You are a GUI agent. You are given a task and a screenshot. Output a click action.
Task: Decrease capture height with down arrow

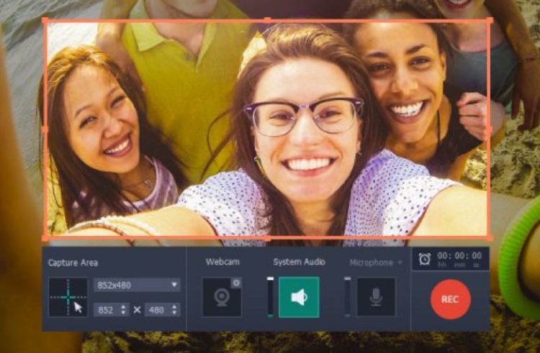175,313
